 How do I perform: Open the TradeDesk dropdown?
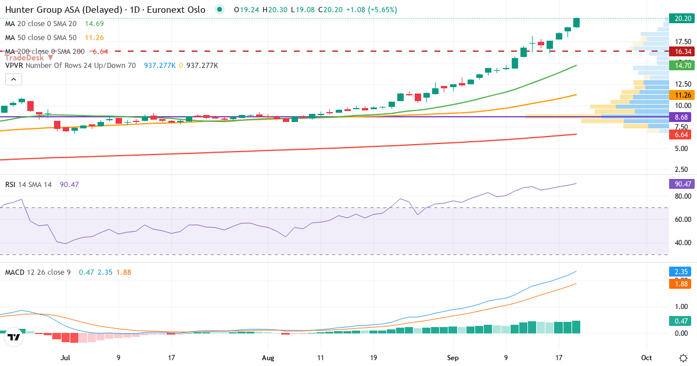point(29,57)
